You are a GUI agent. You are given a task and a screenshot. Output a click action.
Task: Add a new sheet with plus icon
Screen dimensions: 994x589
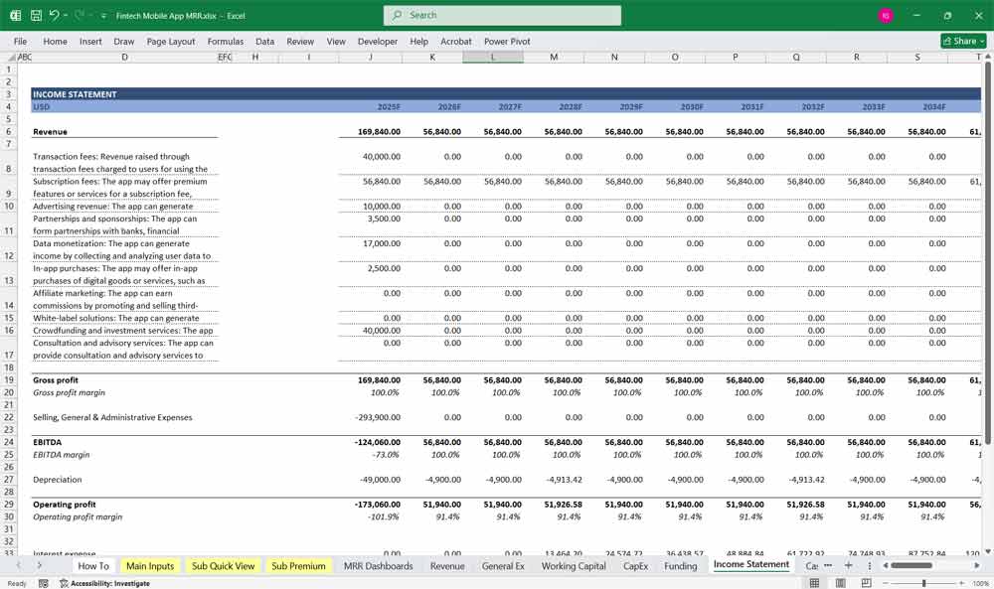pyautogui.click(x=848, y=565)
